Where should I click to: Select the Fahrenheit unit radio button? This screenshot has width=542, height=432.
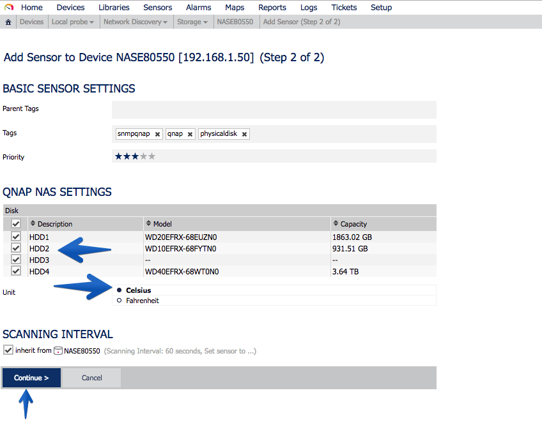(x=120, y=301)
